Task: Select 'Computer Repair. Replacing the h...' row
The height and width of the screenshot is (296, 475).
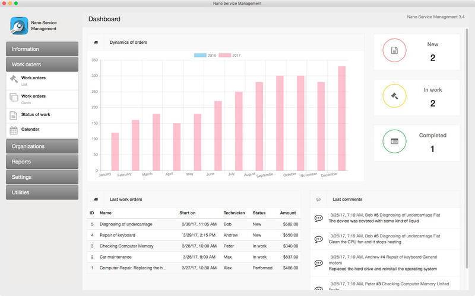Action: [194, 268]
